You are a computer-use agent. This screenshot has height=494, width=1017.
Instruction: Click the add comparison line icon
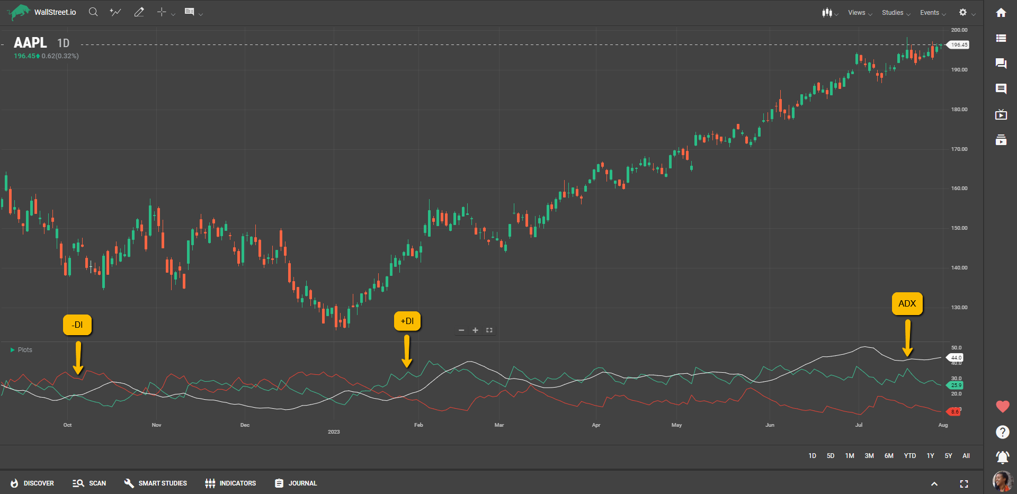(115, 12)
